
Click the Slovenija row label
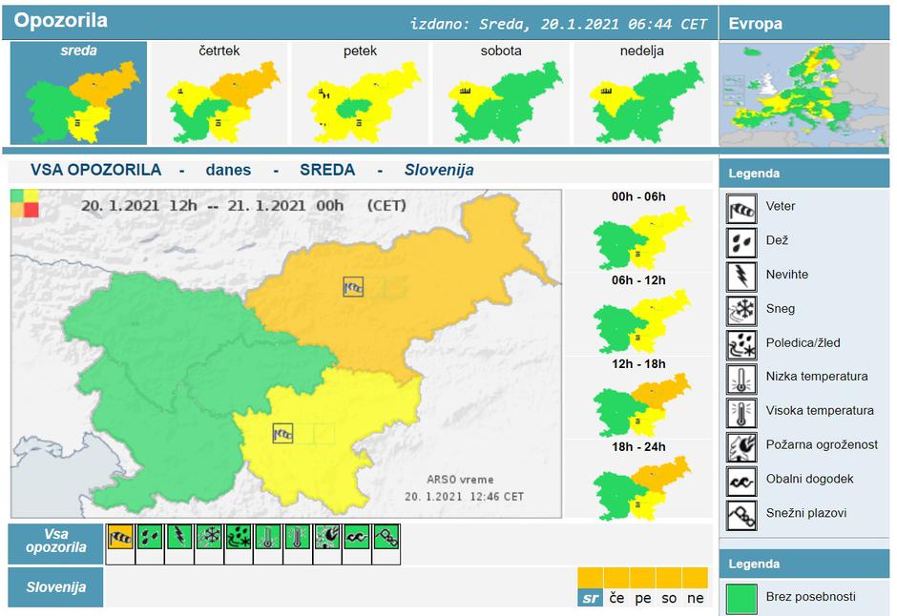55,587
